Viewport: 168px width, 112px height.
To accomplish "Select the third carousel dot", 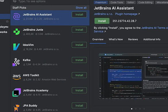I will (x=140, y=109).
